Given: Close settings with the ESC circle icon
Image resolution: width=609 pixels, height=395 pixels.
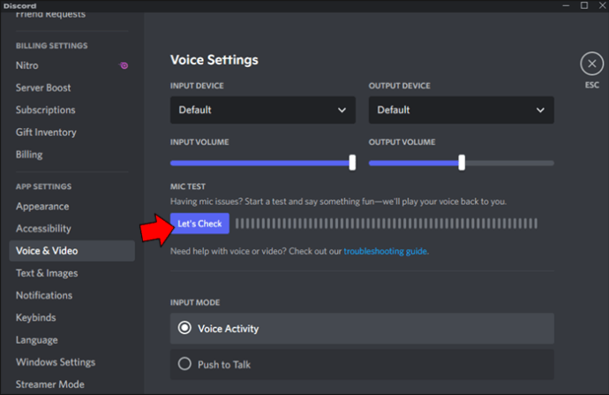Looking at the screenshot, I should point(591,64).
